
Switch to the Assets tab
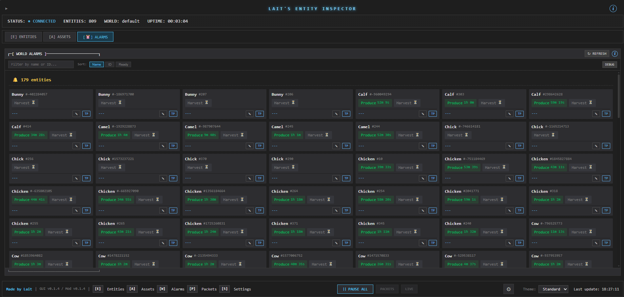click(x=60, y=37)
